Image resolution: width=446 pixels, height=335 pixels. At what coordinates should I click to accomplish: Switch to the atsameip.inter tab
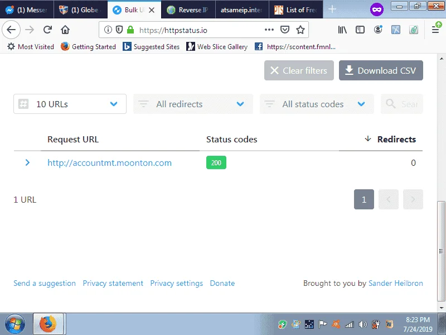242,9
